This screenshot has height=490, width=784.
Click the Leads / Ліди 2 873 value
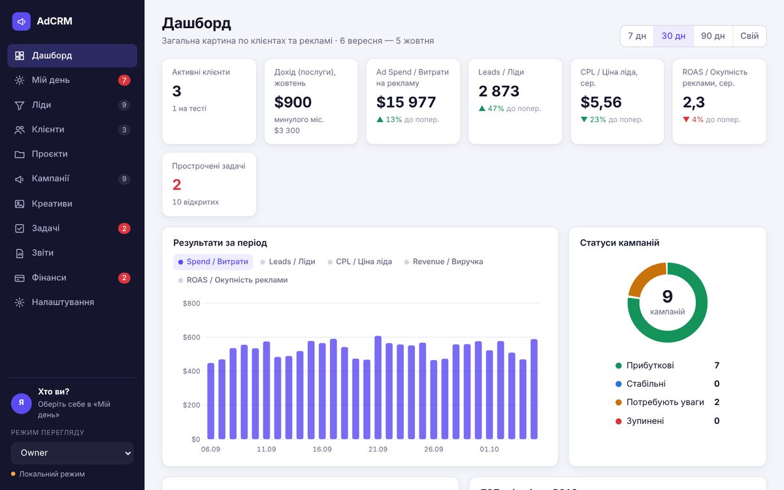pyautogui.click(x=499, y=91)
